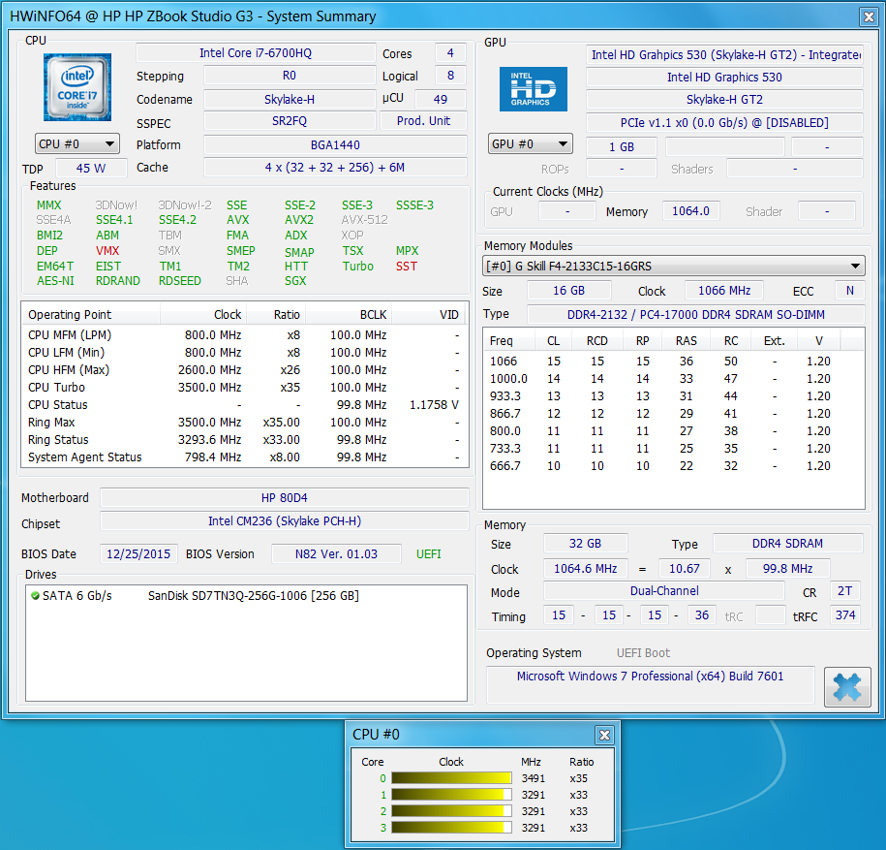Click the BIOS date 12/25/2015 field
Screen dimensions: 886x850
coord(138,553)
